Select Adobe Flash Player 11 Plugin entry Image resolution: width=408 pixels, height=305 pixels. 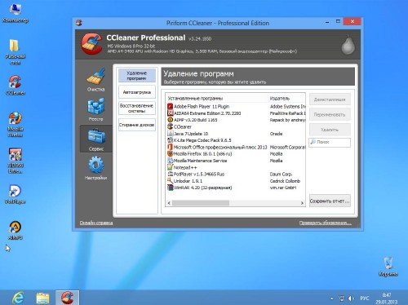[x=202, y=106]
